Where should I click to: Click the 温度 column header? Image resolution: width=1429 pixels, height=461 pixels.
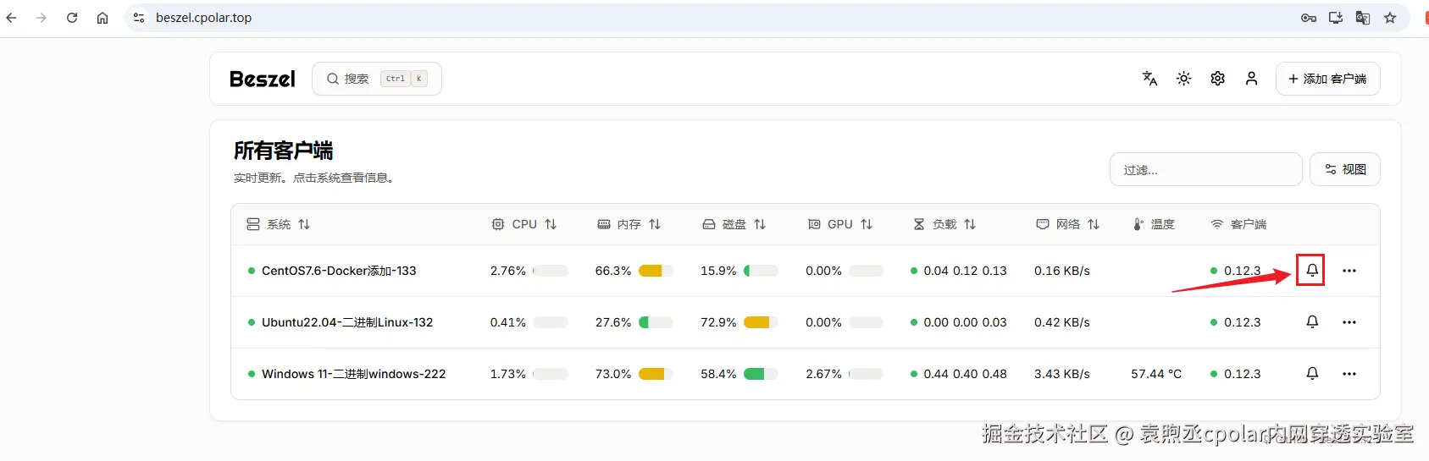coord(1154,224)
